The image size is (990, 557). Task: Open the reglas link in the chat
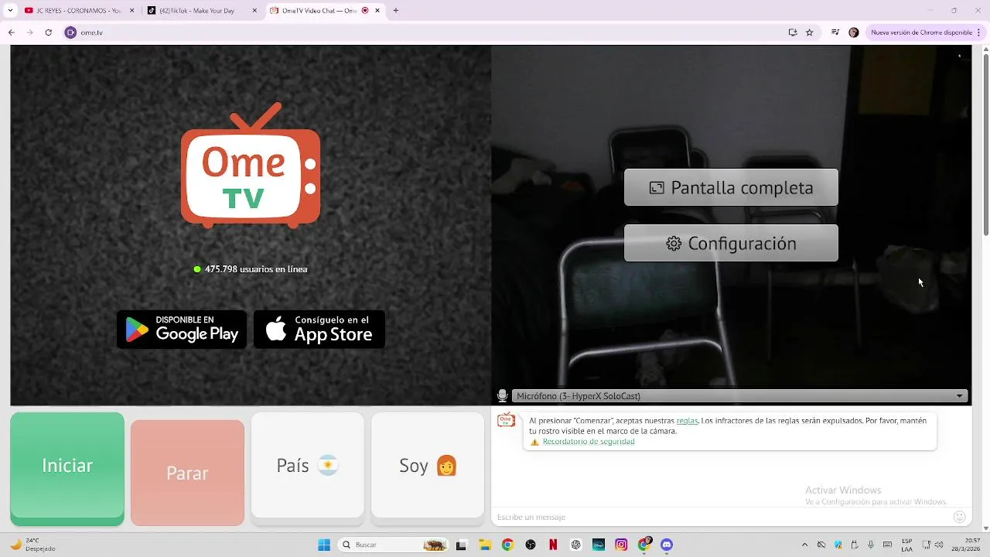[x=687, y=421]
